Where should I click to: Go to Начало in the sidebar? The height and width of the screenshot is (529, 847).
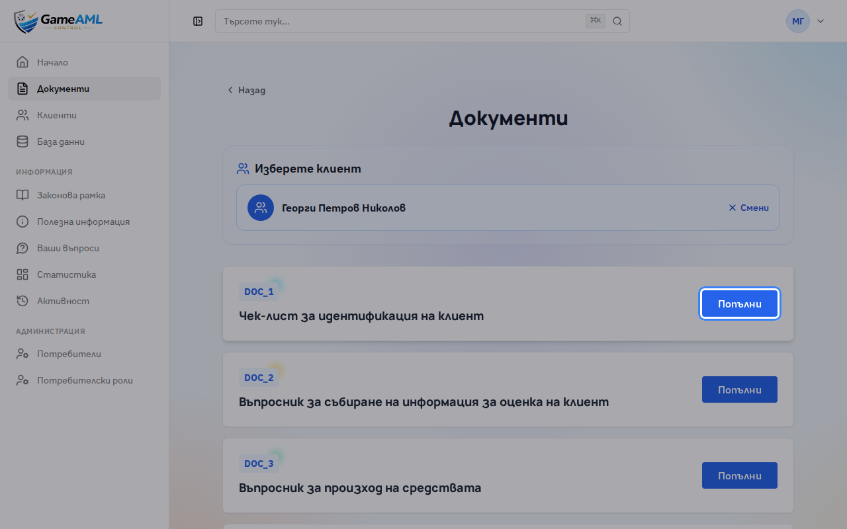tap(84, 62)
